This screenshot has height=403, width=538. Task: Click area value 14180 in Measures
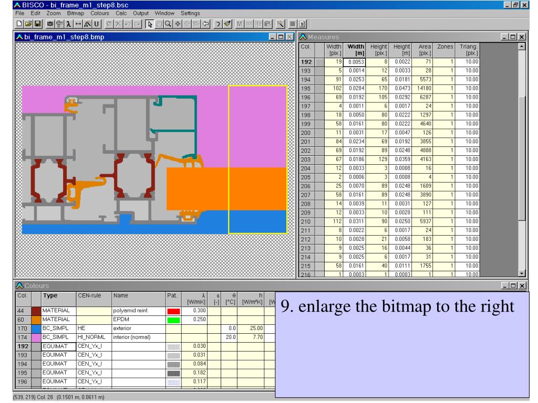422,89
